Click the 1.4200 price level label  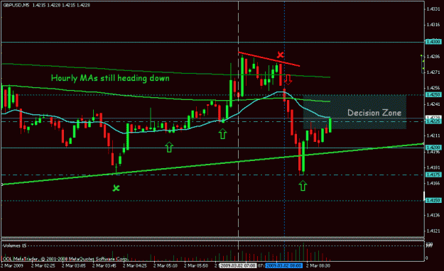433,148
